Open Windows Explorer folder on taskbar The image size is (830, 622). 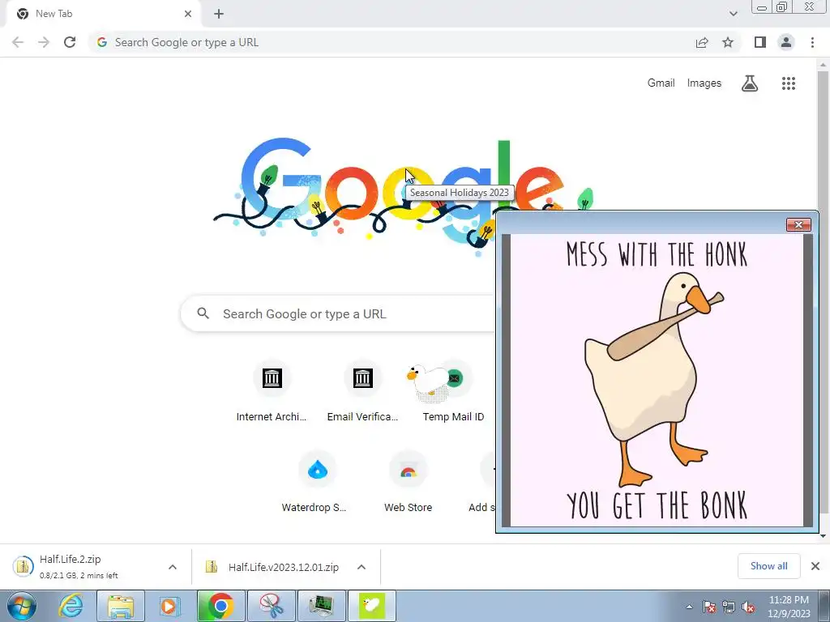pos(121,606)
